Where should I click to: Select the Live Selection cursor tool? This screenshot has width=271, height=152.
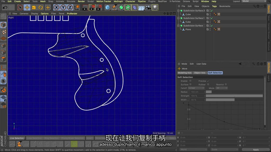(20, 7)
